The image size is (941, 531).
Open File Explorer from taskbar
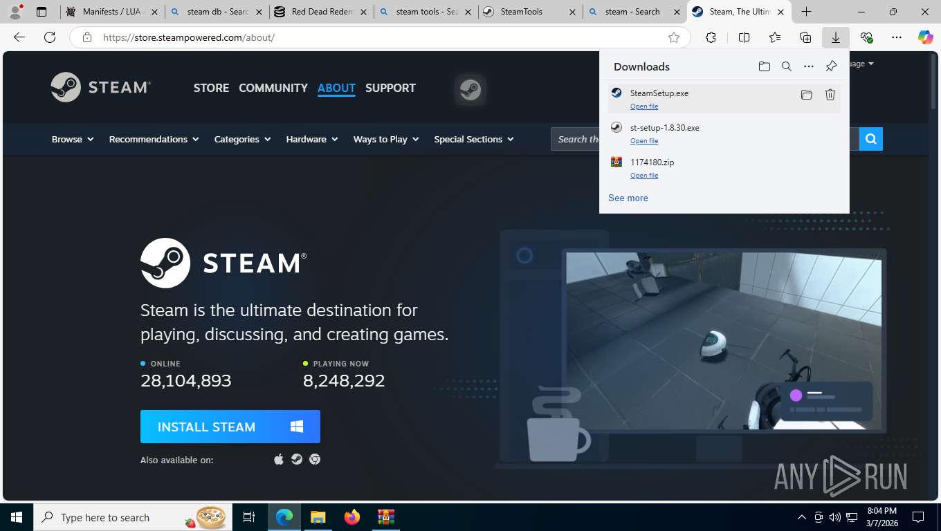318,517
